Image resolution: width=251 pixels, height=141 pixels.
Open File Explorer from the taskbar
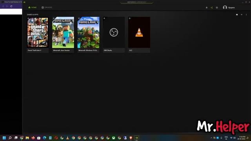(27, 138)
